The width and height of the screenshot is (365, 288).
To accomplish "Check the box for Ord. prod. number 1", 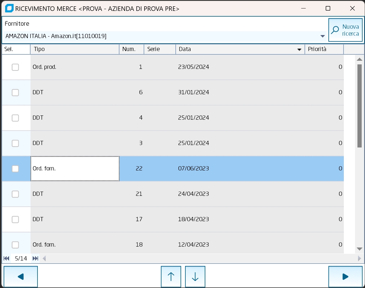I will click(x=15, y=67).
